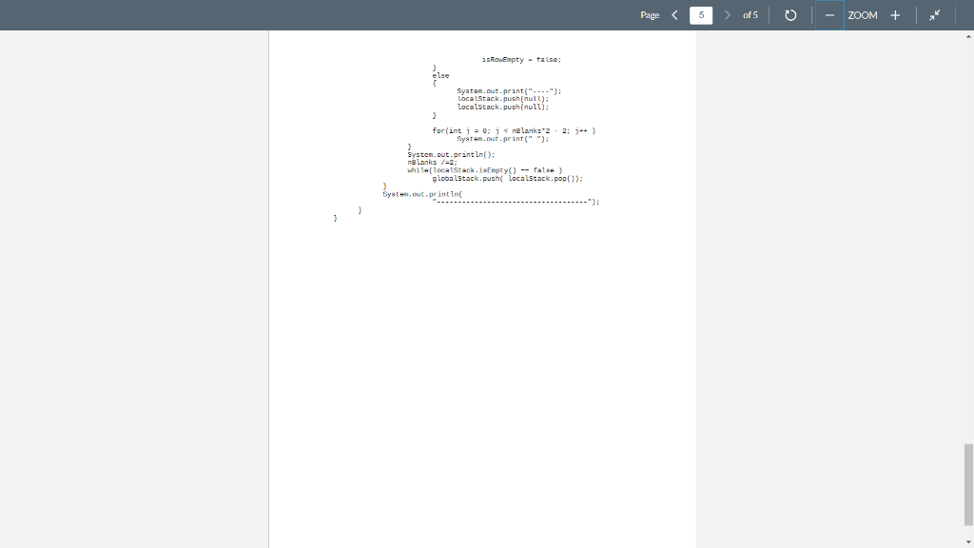Screen dimensions: 974x548
Task: Click the 'Page' label in toolbar
Action: coord(650,15)
